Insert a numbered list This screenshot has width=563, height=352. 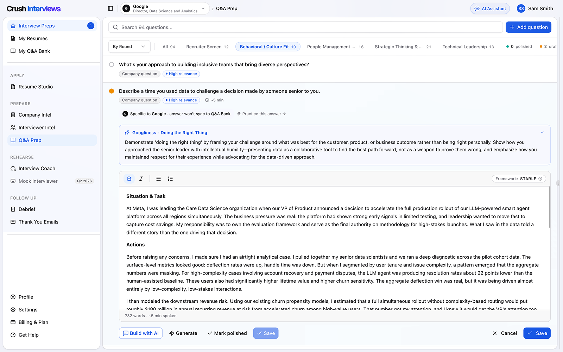(170, 179)
